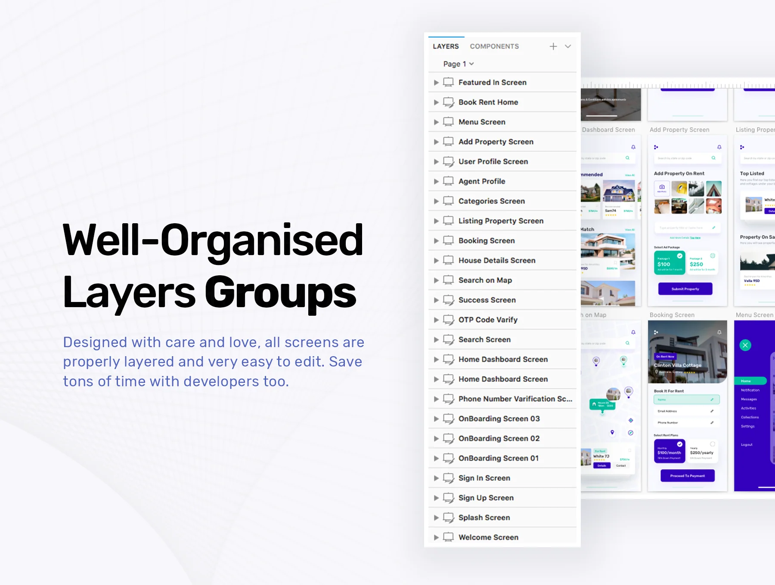Select the $100/month rent plan
The image size is (775, 585).
click(x=670, y=450)
